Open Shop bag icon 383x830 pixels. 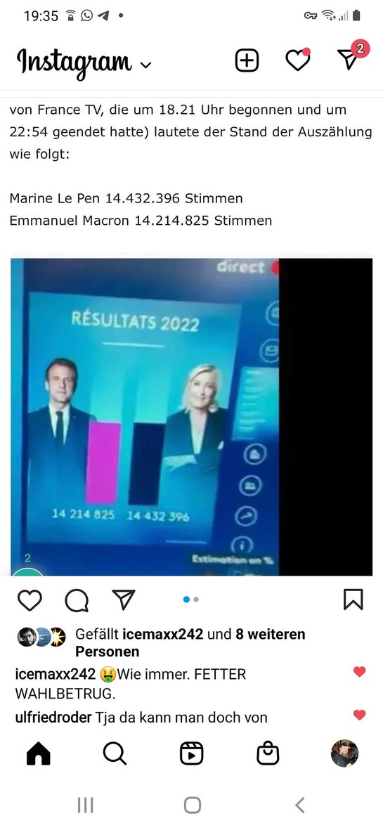(268, 753)
